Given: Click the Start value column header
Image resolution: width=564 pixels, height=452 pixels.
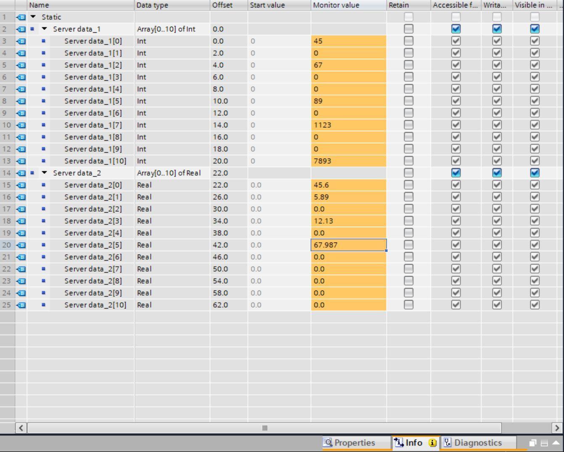Looking at the screenshot, I should point(279,5).
